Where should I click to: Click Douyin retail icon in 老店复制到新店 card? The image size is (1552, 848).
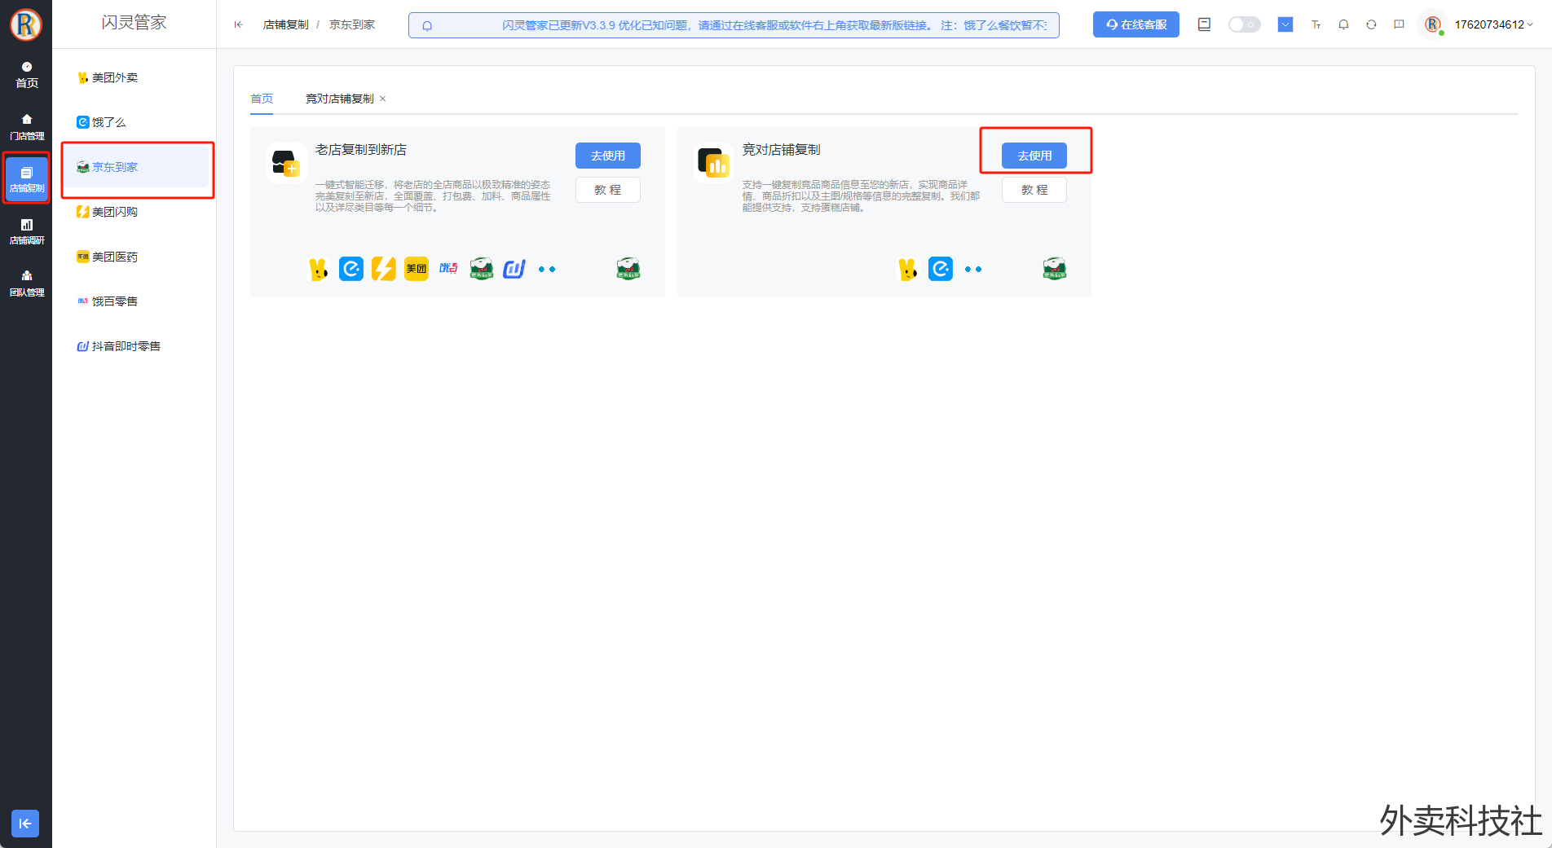[x=514, y=269]
